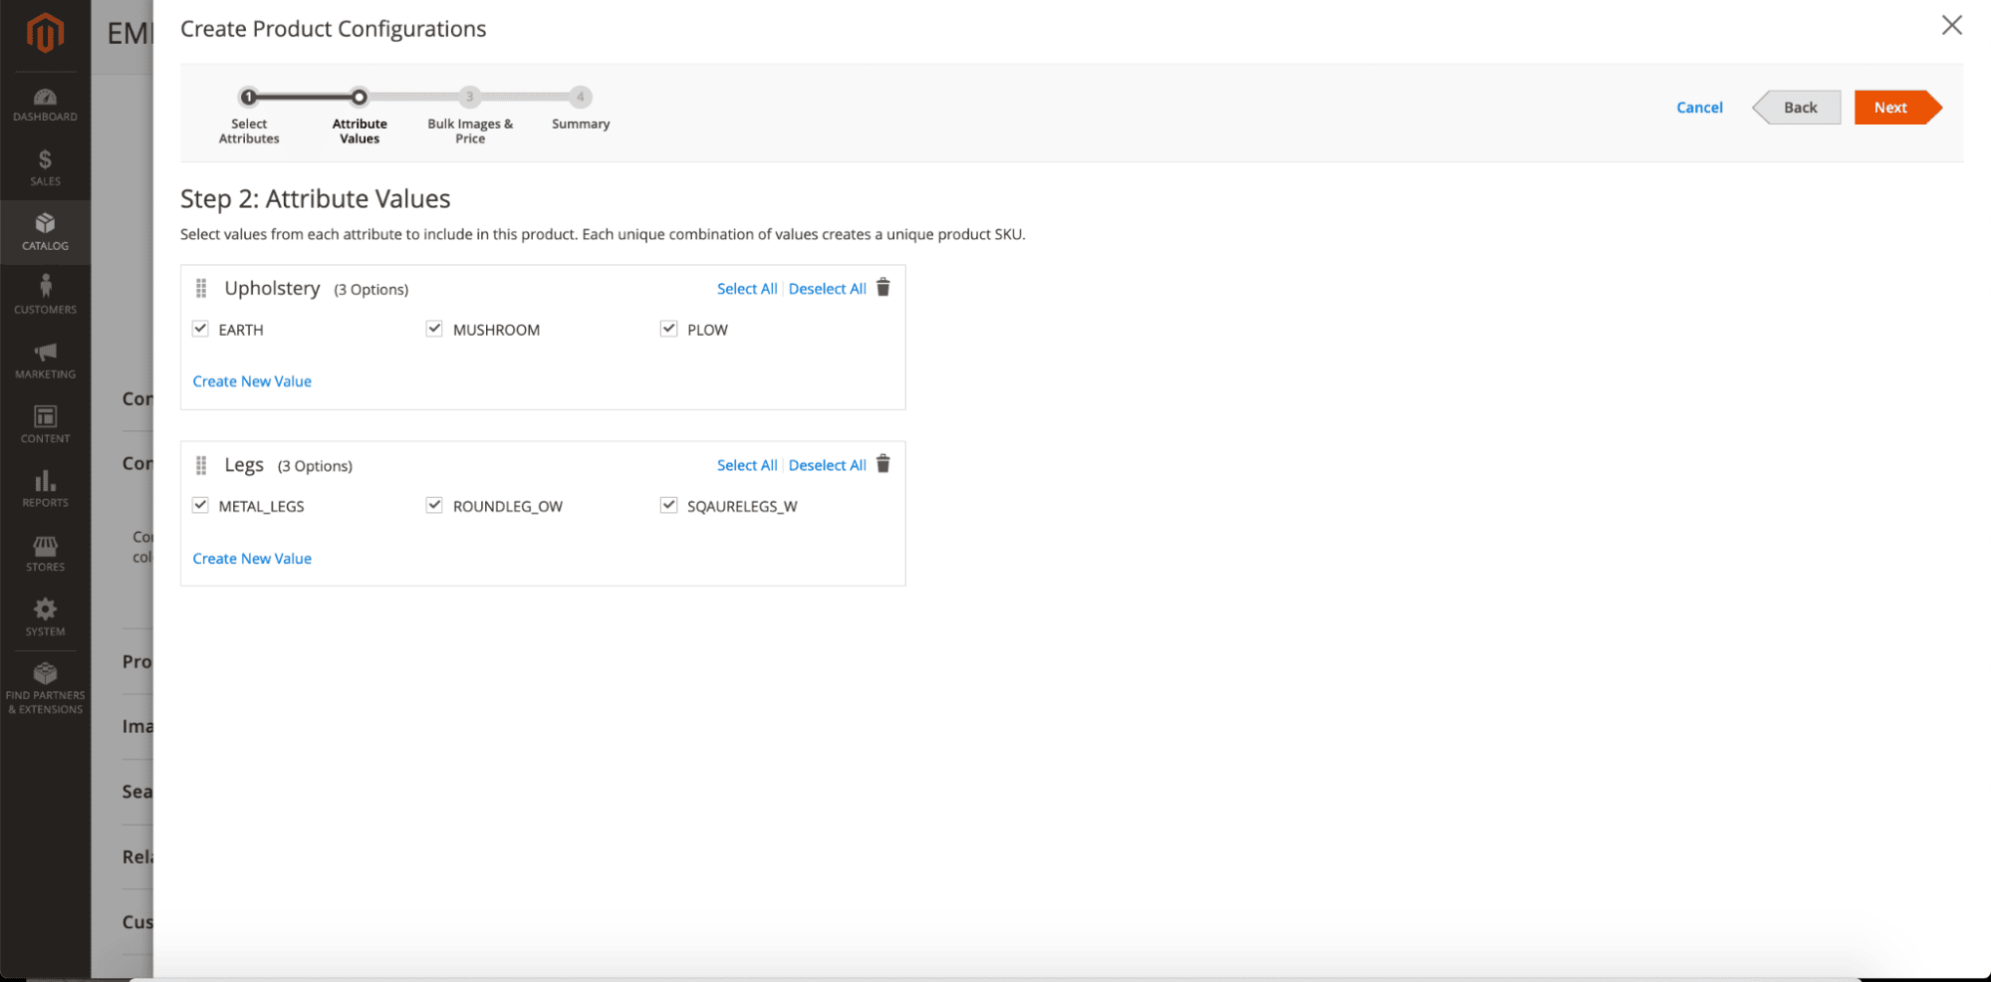Uncheck the SQAURELEGS_W option
This screenshot has width=1991, height=982.
click(x=668, y=505)
